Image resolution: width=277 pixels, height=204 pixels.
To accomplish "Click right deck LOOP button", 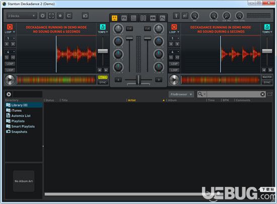I will point(174,70).
